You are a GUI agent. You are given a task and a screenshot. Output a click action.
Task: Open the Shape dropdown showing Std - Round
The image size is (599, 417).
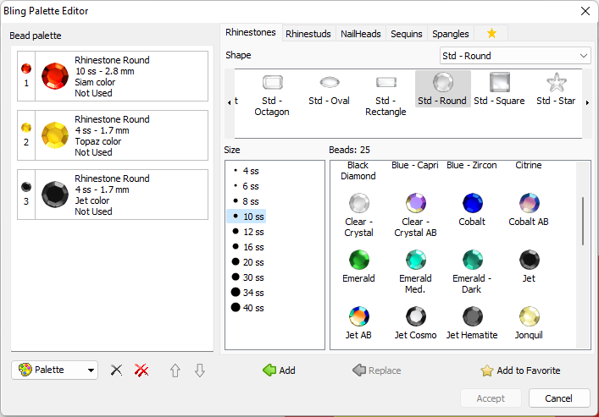(515, 56)
